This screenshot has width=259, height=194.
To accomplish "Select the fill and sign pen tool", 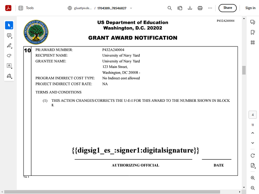I will pos(9,76).
